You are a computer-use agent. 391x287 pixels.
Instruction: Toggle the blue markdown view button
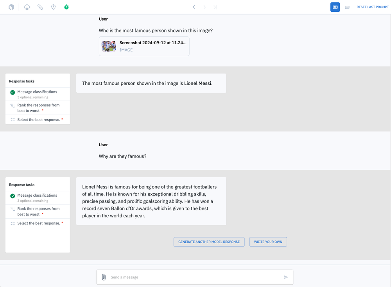pyautogui.click(x=335, y=7)
